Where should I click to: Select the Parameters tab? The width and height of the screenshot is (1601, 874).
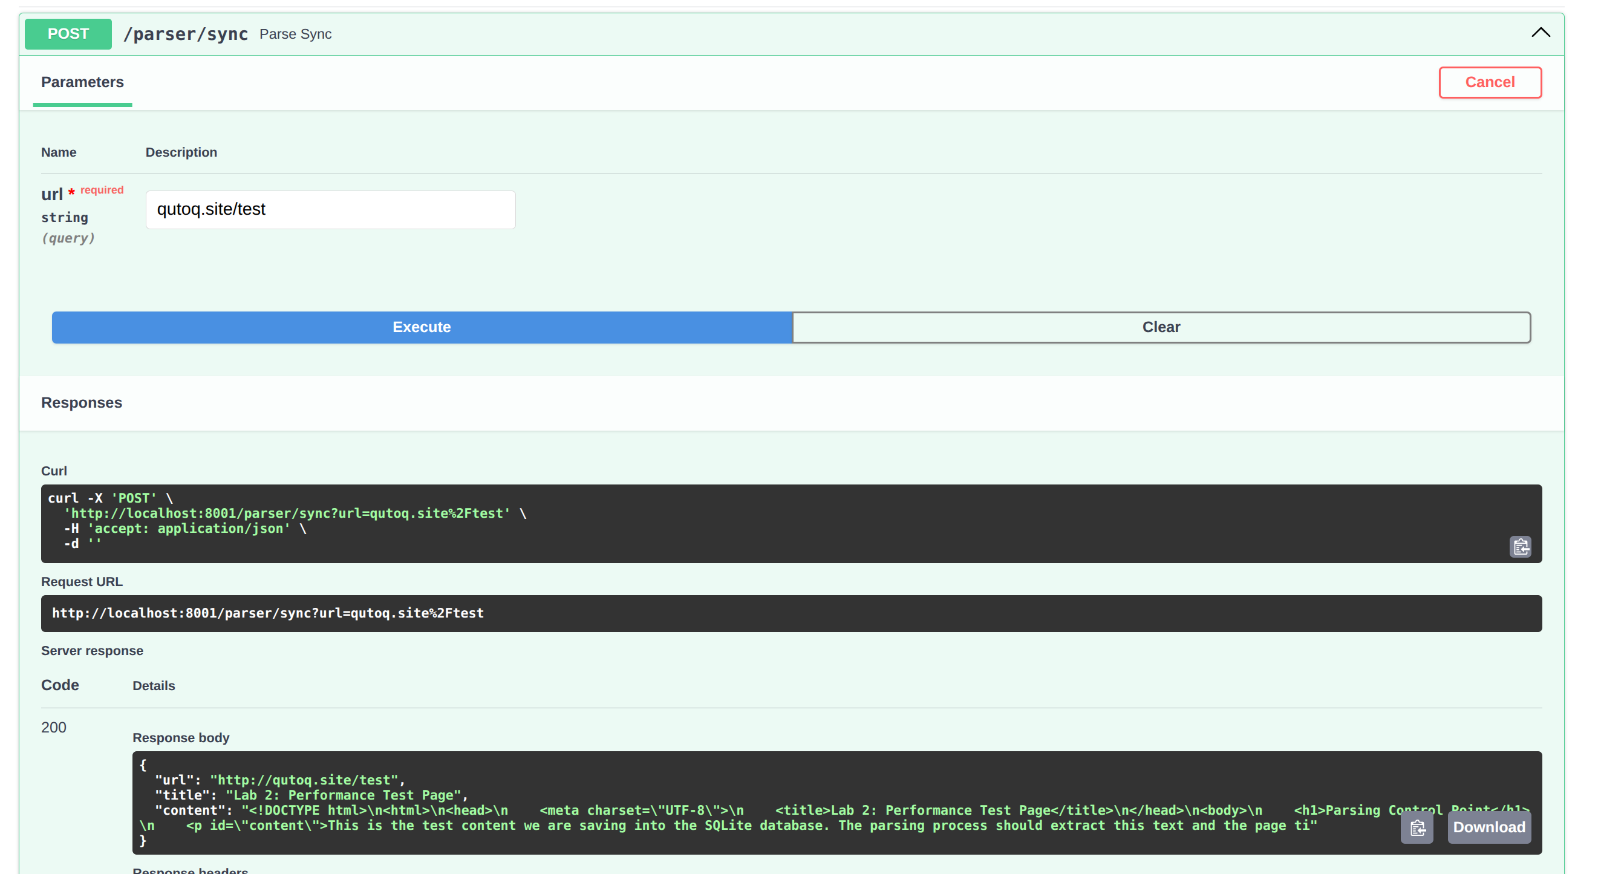click(x=83, y=82)
